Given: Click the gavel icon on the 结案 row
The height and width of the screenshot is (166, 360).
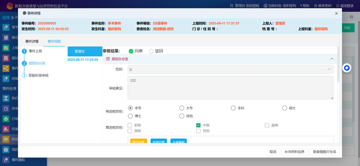Looking at the screenshot, I should (6, 129).
